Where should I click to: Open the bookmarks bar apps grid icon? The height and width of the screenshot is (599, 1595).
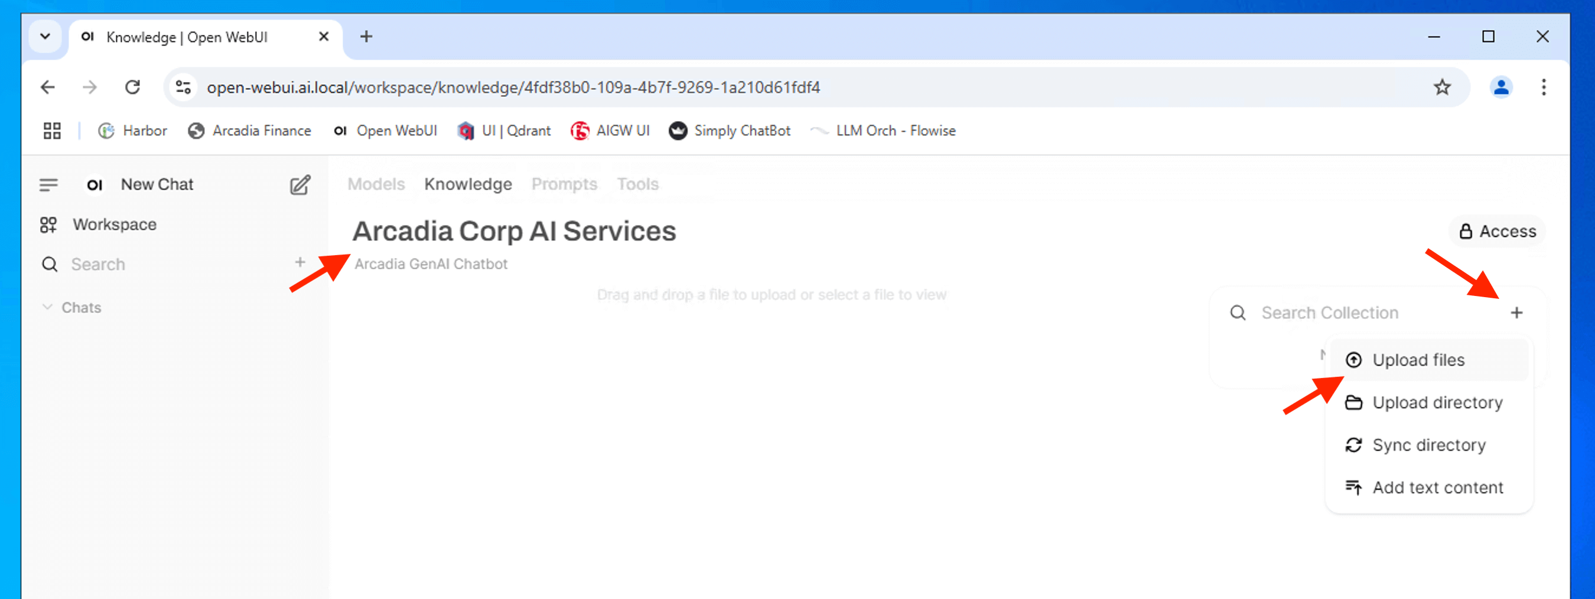click(x=52, y=131)
